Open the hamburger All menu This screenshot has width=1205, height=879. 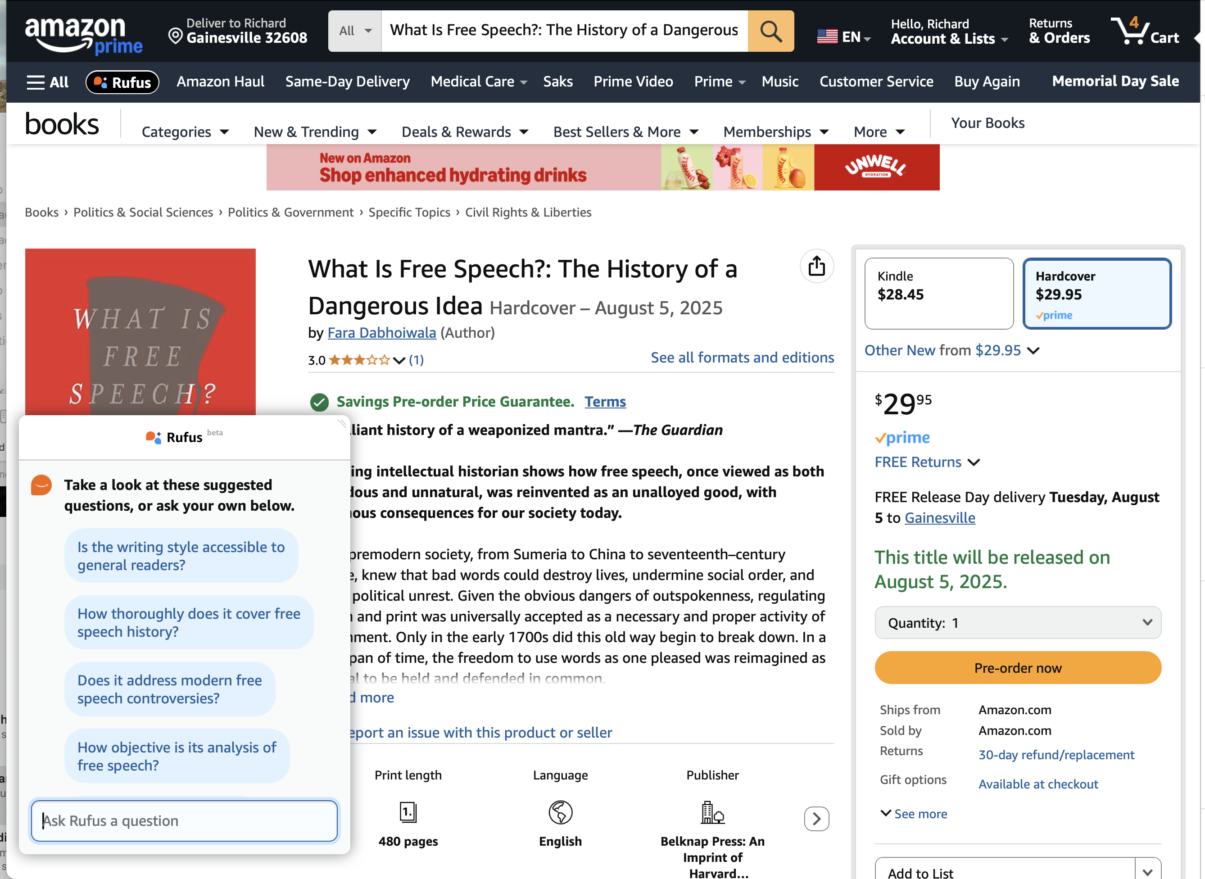47,82
